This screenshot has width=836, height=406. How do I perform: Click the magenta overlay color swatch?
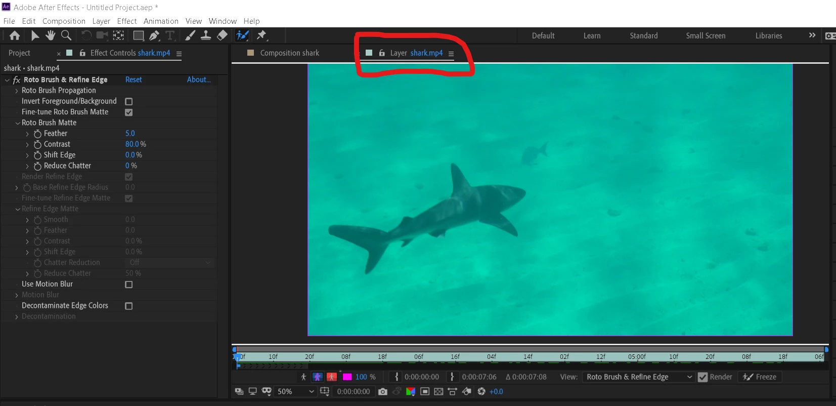pyautogui.click(x=347, y=377)
